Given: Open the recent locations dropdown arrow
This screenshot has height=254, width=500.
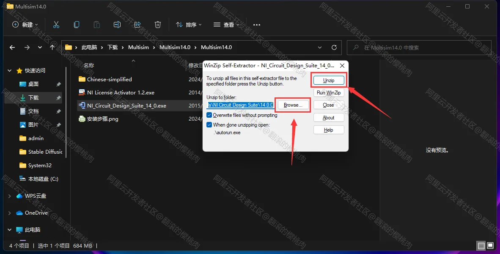Looking at the screenshot, I should 40,47.
